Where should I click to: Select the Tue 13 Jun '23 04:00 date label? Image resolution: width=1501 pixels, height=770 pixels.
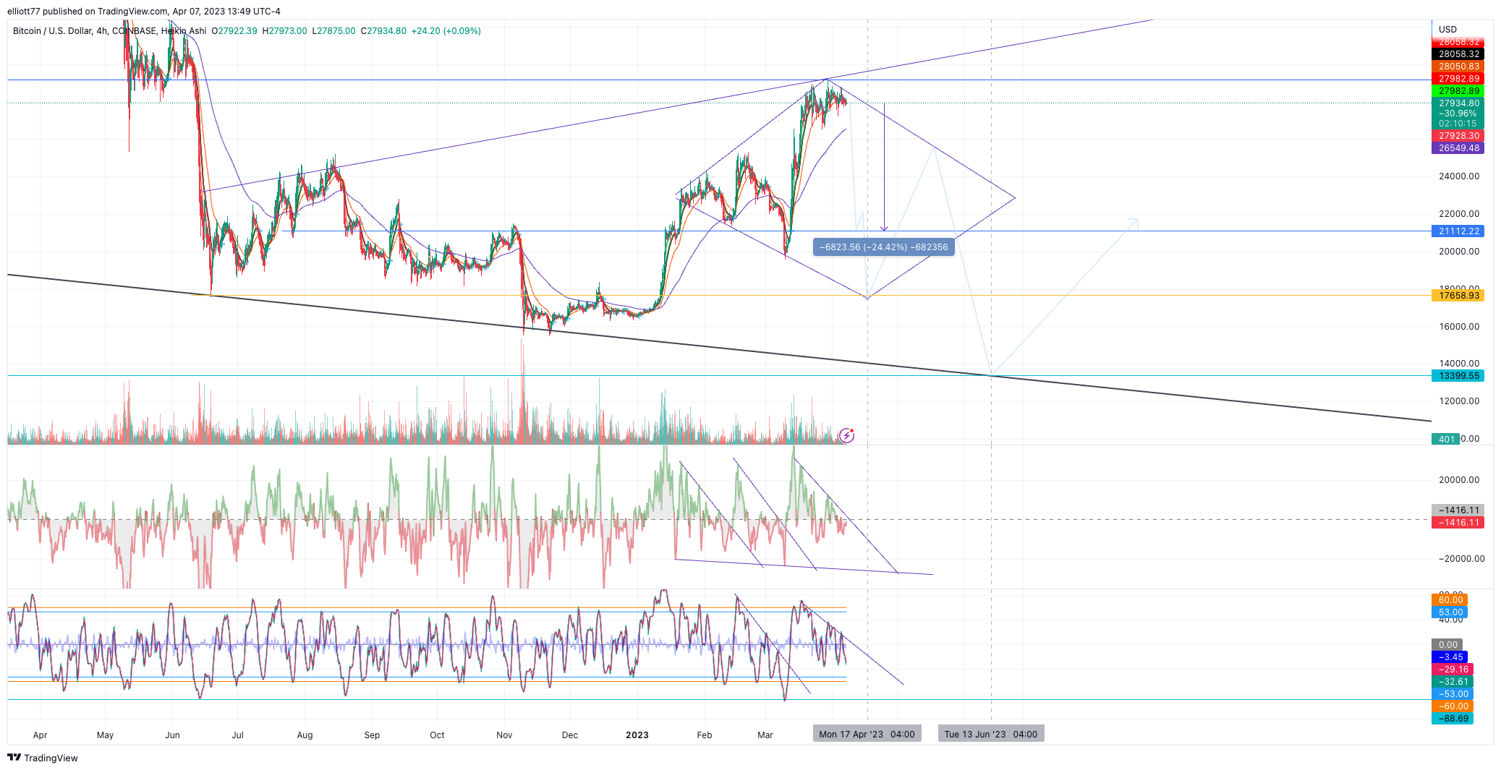tap(991, 734)
